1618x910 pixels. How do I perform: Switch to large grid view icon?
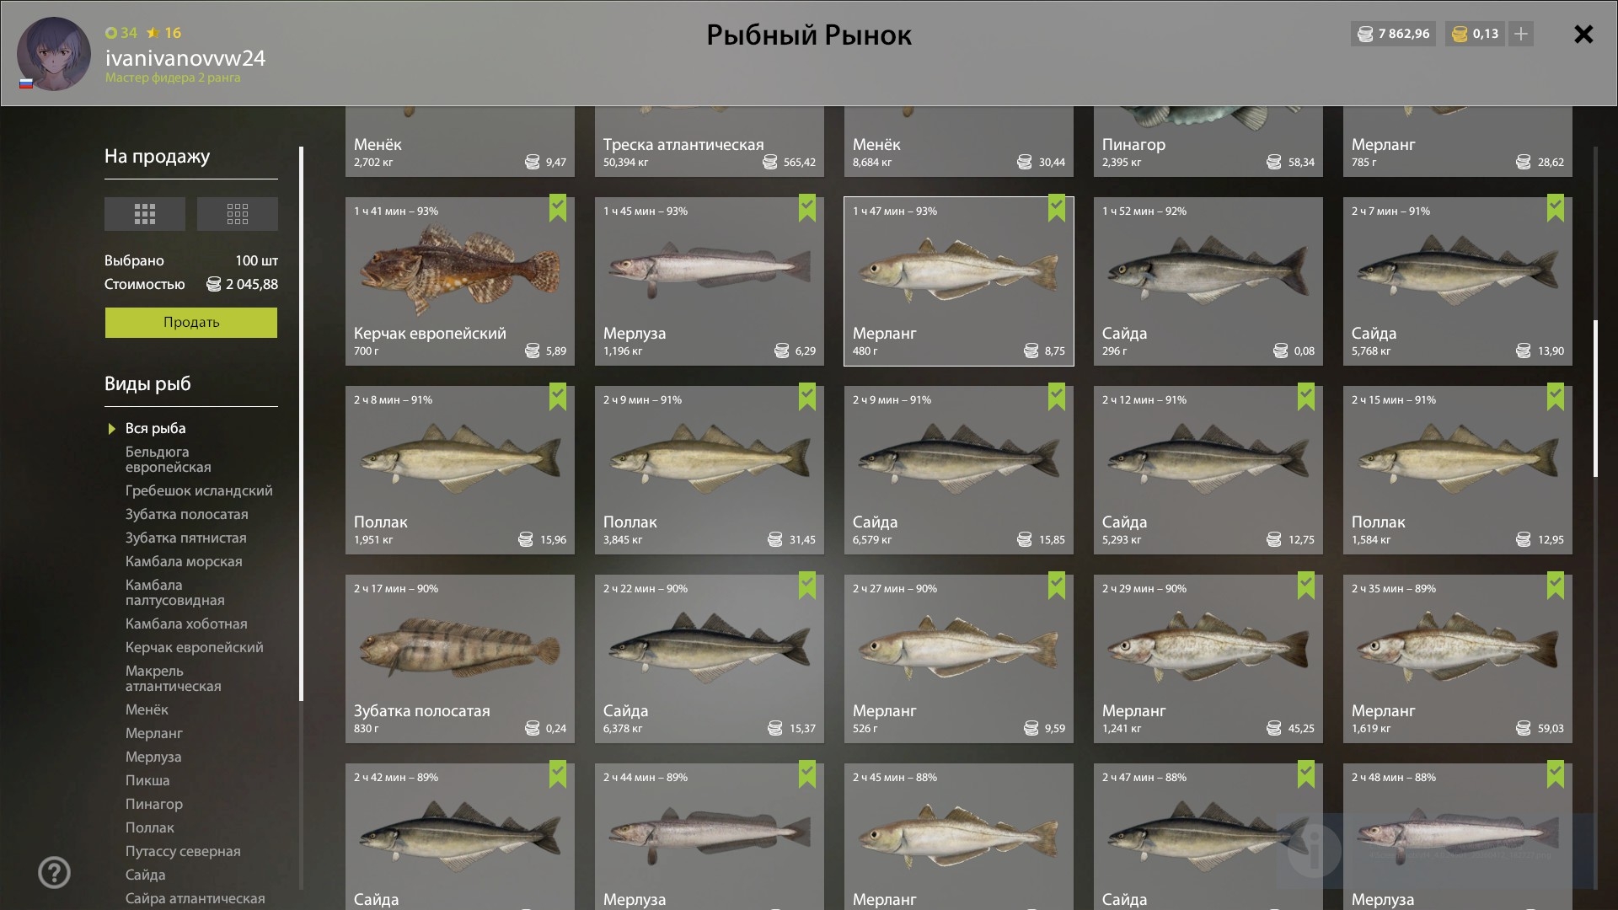145,214
